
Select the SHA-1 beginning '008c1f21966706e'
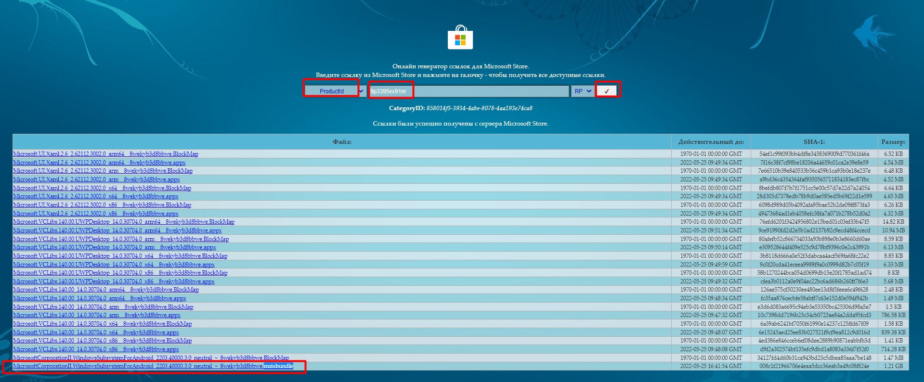[814, 366]
